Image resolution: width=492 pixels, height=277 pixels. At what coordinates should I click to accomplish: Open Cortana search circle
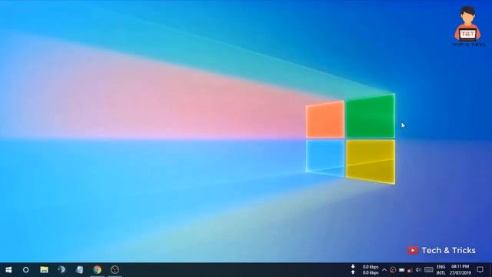coord(25,270)
